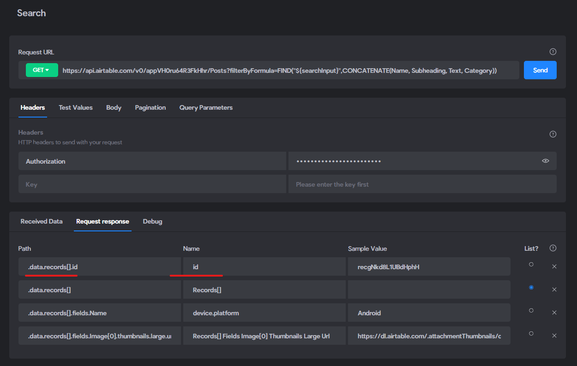Screen dimensions: 577x366
Task: Send the request
Action: pos(540,70)
